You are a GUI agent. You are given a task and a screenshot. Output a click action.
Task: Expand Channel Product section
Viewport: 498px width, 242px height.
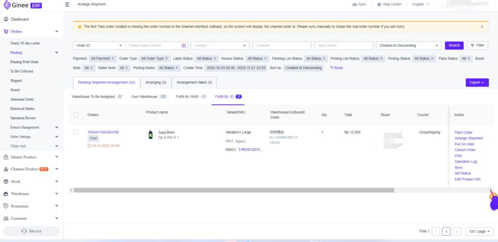click(x=56, y=169)
